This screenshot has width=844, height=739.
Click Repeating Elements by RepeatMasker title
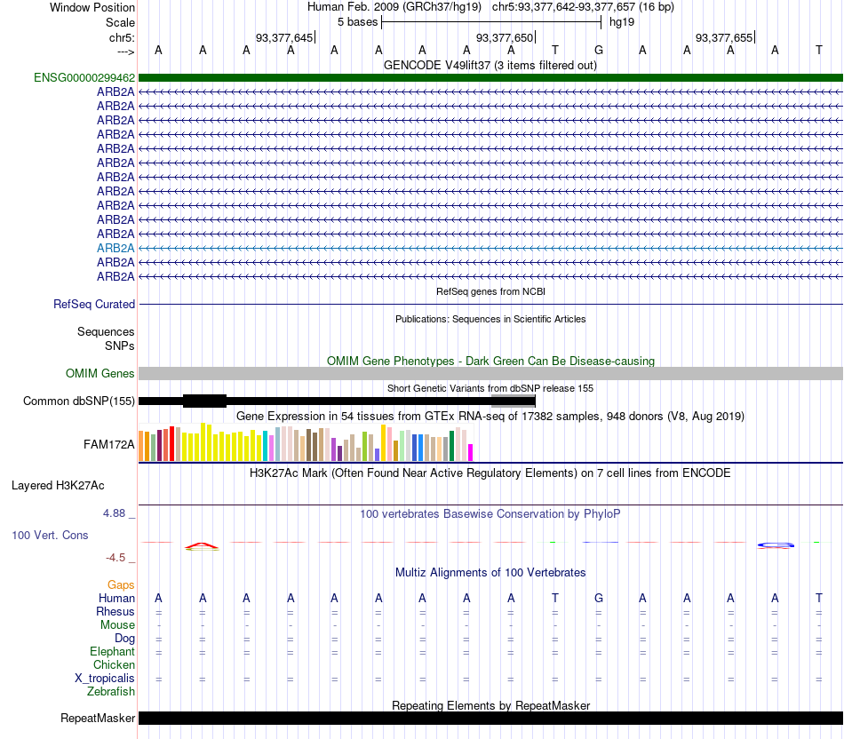click(x=490, y=705)
